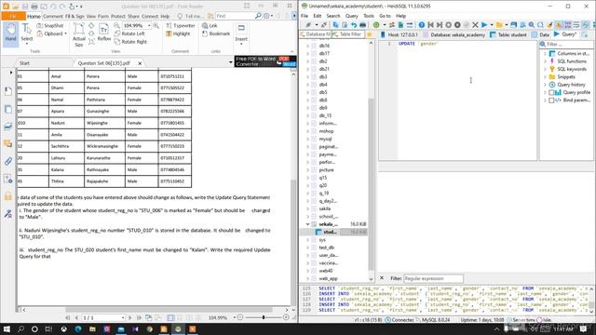Choose the Select text tool in Foxit
This screenshot has height=335, width=596.
[x=27, y=33]
